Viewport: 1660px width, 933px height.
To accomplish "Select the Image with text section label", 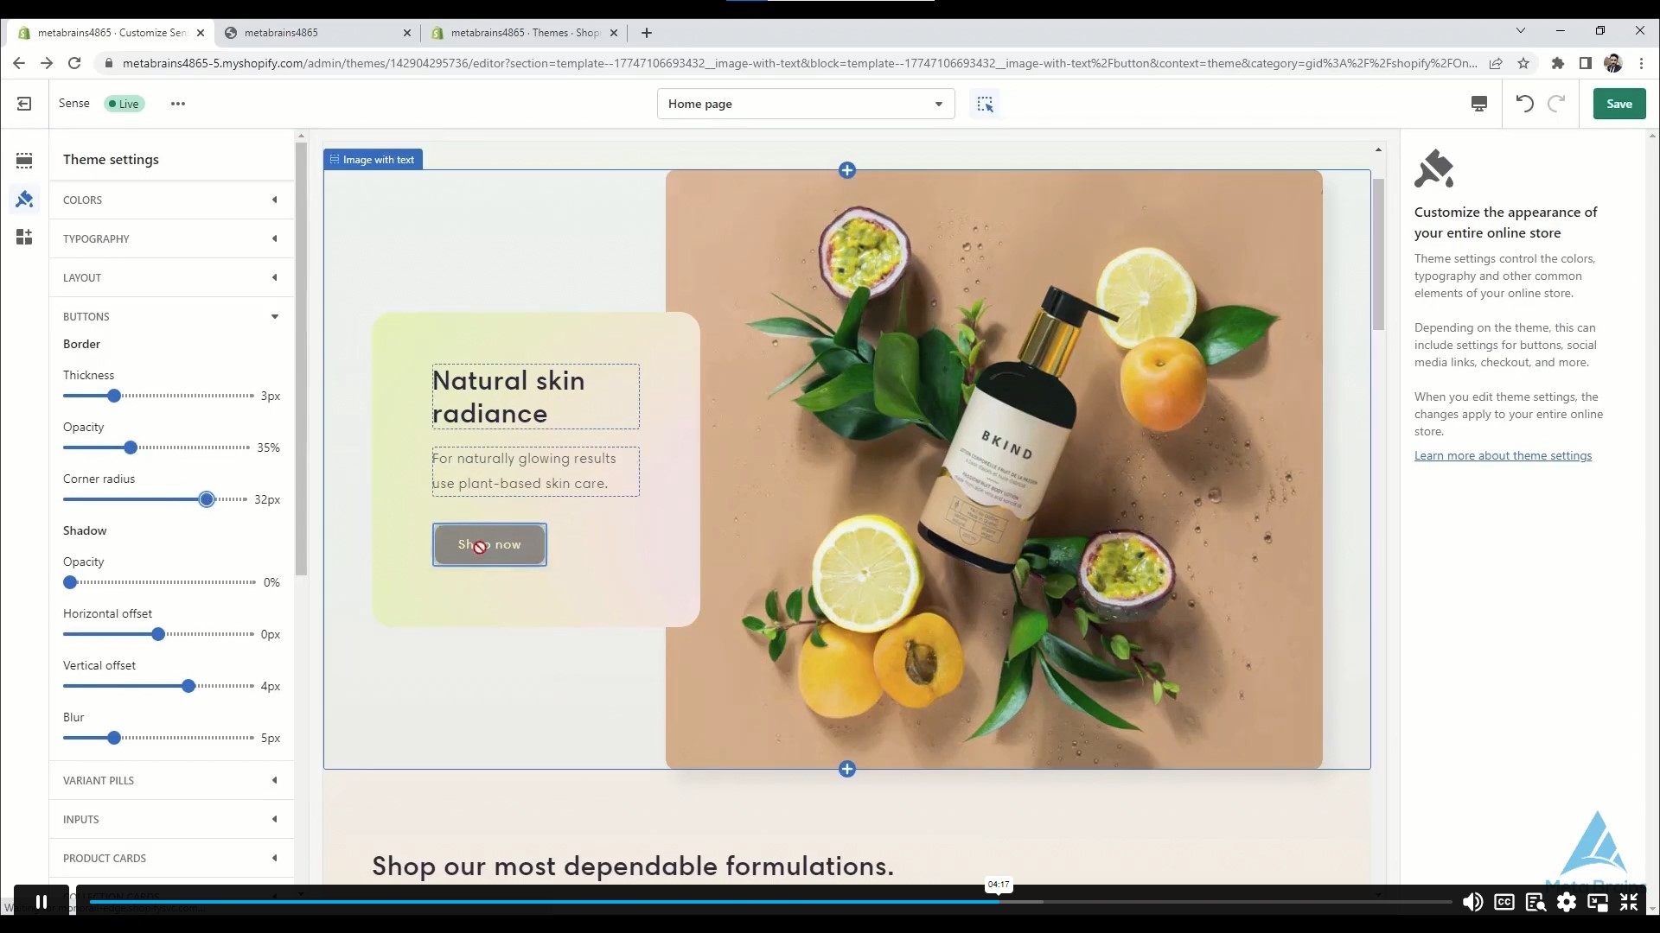I will [373, 160].
